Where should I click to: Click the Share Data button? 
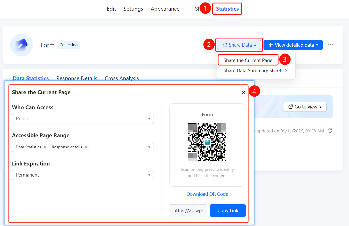[239, 45]
